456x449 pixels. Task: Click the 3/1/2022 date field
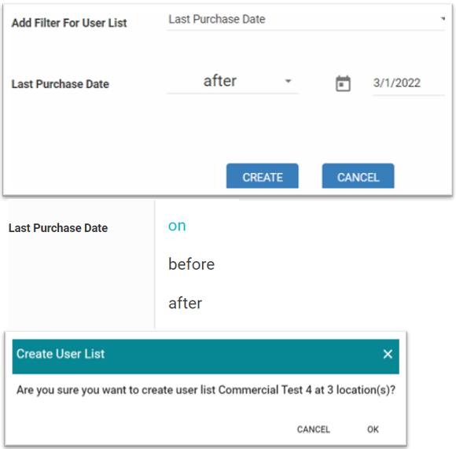tap(409, 84)
